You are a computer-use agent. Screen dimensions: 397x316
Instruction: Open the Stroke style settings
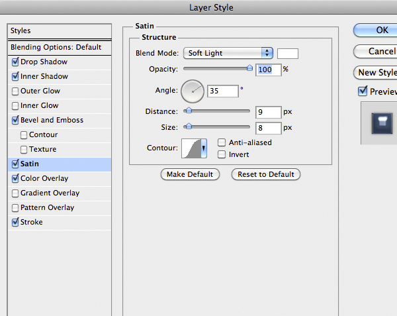pyautogui.click(x=31, y=222)
